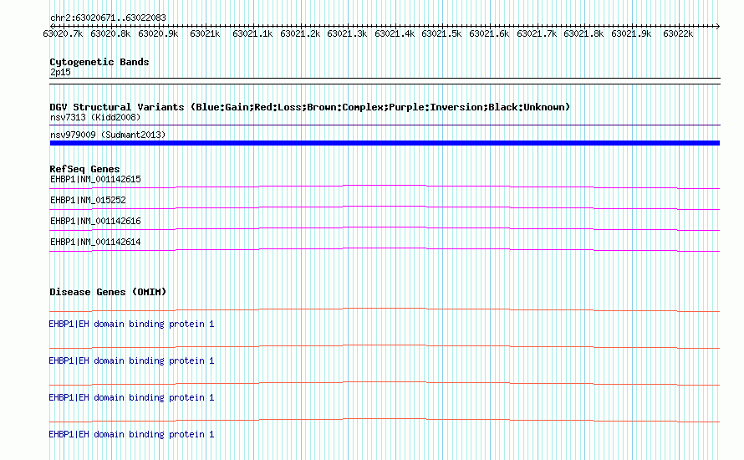Open third EHBP1|EH domain binding protein 1 link

131,397
